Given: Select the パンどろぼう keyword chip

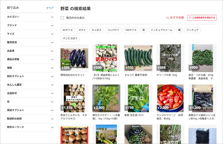Looking at the screenshot, I should tap(70, 38).
